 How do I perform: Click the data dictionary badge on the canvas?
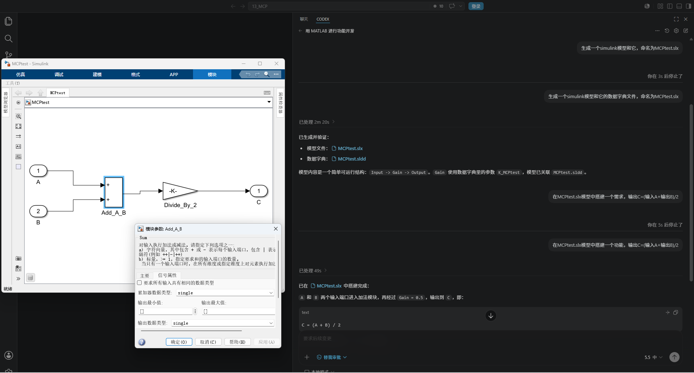coord(31,277)
